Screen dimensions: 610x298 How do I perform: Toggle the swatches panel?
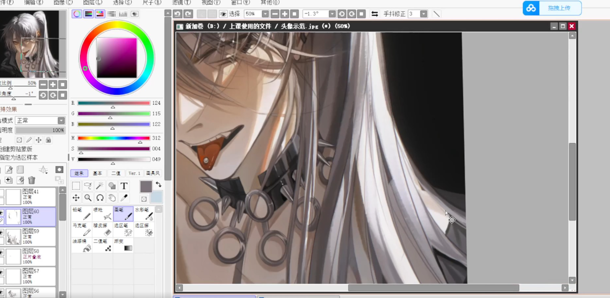(x=123, y=14)
